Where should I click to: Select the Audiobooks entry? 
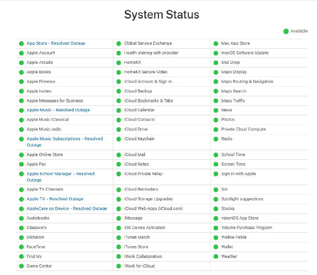tap(38, 218)
